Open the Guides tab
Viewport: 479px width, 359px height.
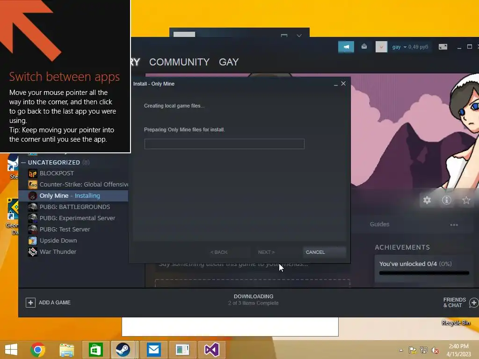[379, 224]
